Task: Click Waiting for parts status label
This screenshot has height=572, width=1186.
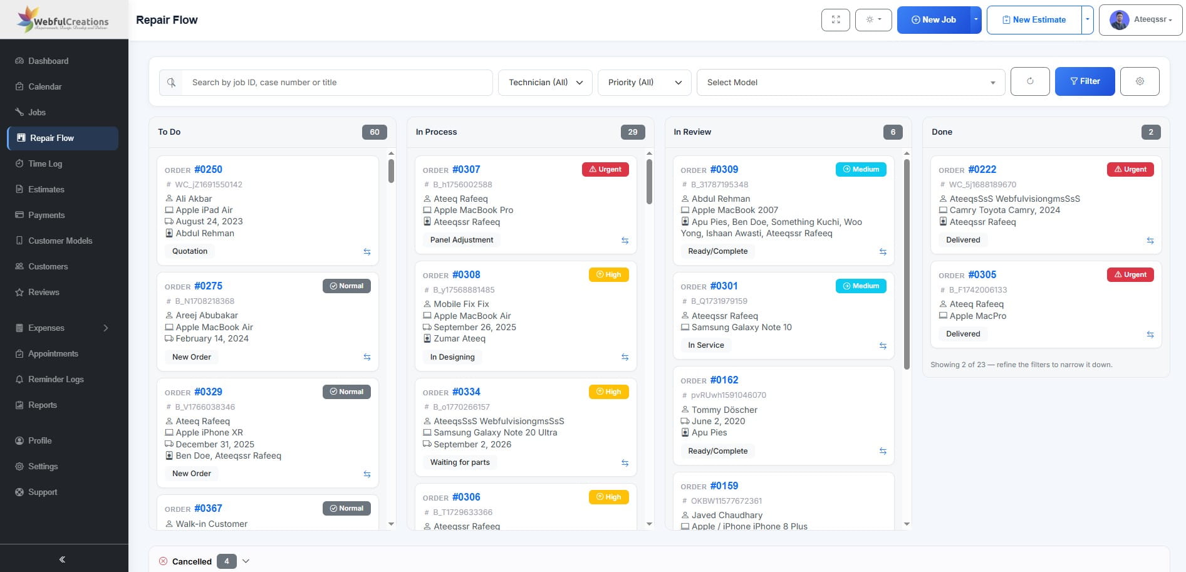Action: click(x=460, y=462)
